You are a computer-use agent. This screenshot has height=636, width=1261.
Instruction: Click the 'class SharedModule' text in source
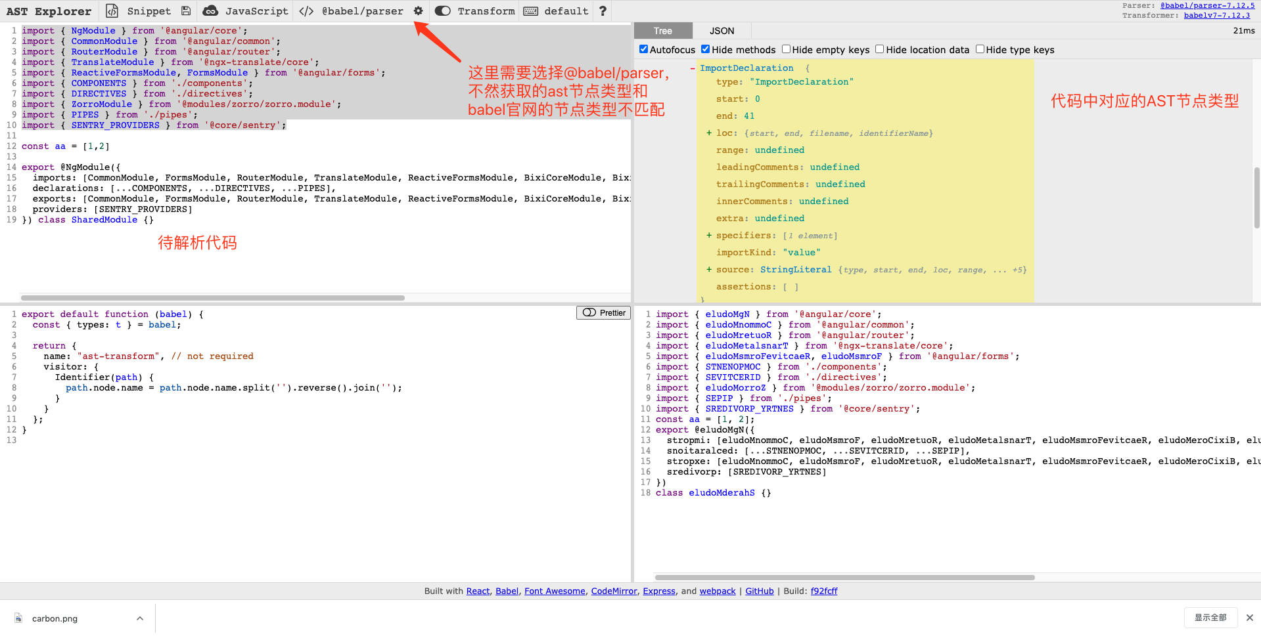[x=88, y=220]
